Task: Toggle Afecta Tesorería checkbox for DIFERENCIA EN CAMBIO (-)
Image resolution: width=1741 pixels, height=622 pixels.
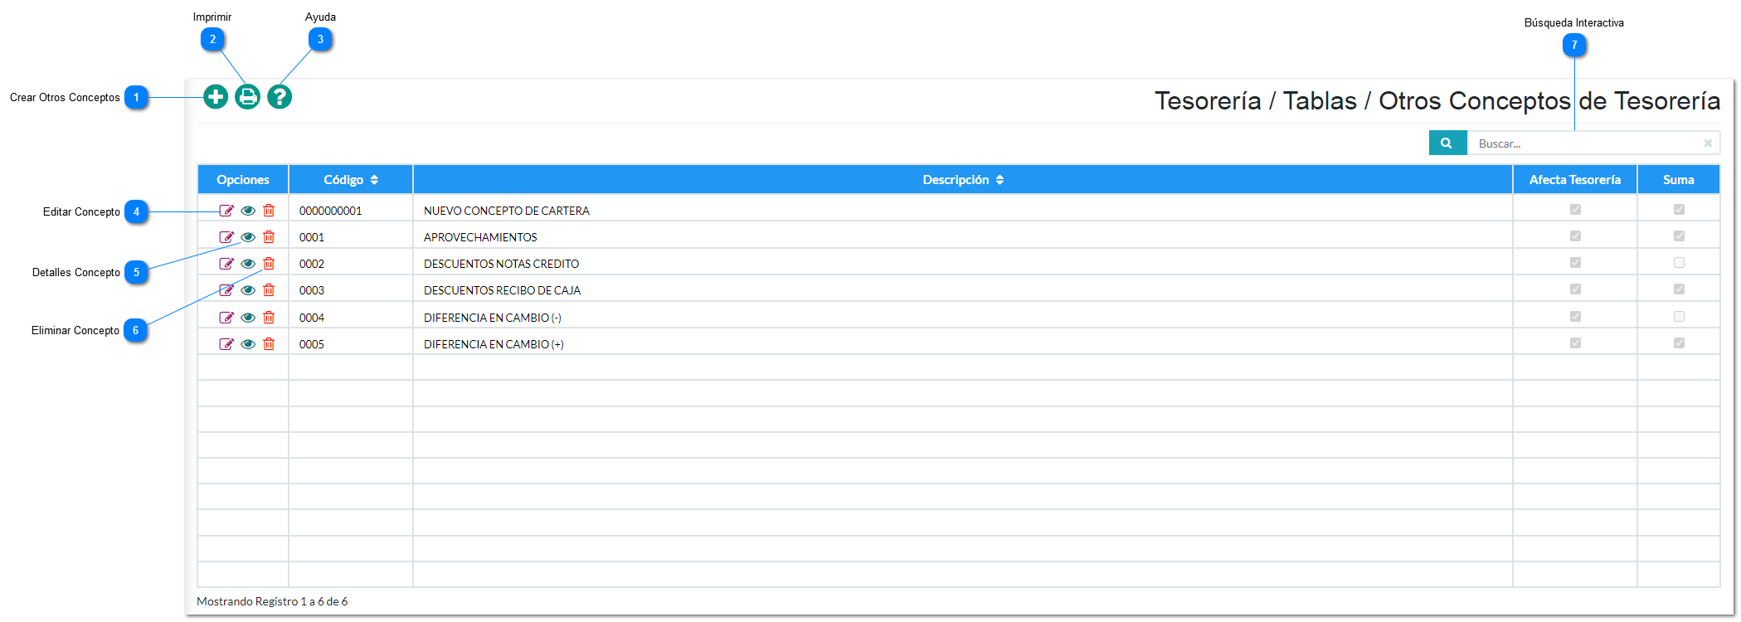Action: click(x=1575, y=317)
